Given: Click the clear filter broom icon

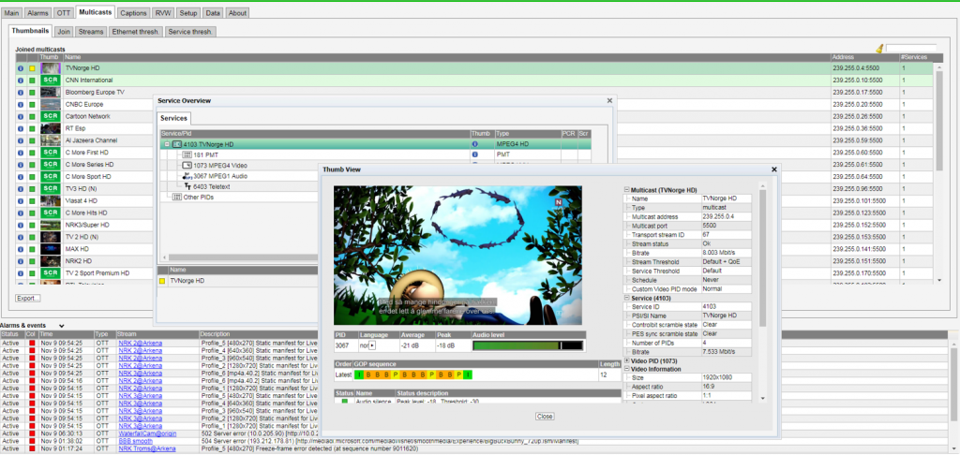Looking at the screenshot, I should point(878,49).
